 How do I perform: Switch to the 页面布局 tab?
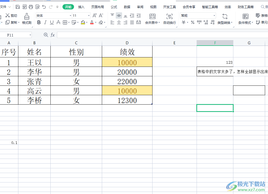(97, 7)
